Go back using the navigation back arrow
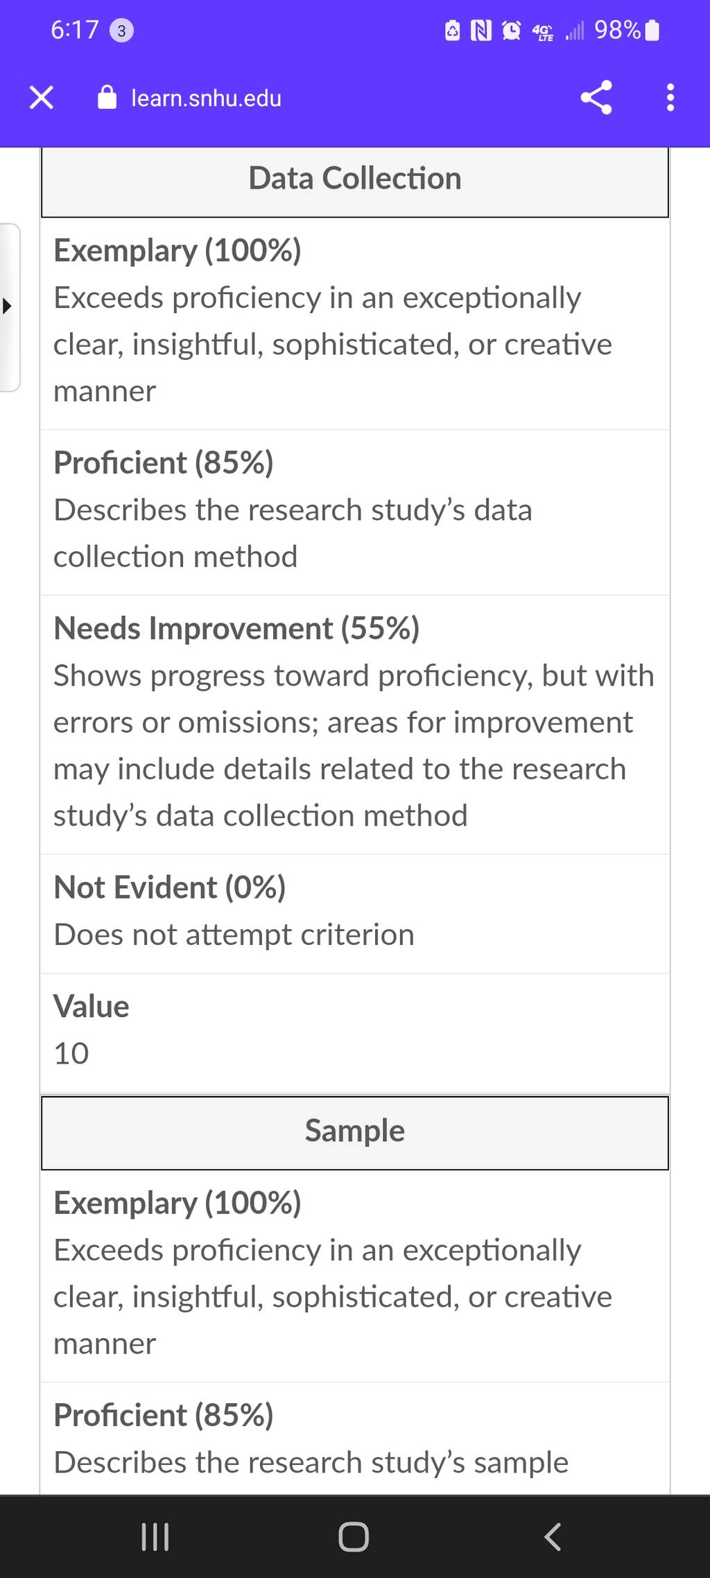The height and width of the screenshot is (1578, 710). [x=552, y=1536]
